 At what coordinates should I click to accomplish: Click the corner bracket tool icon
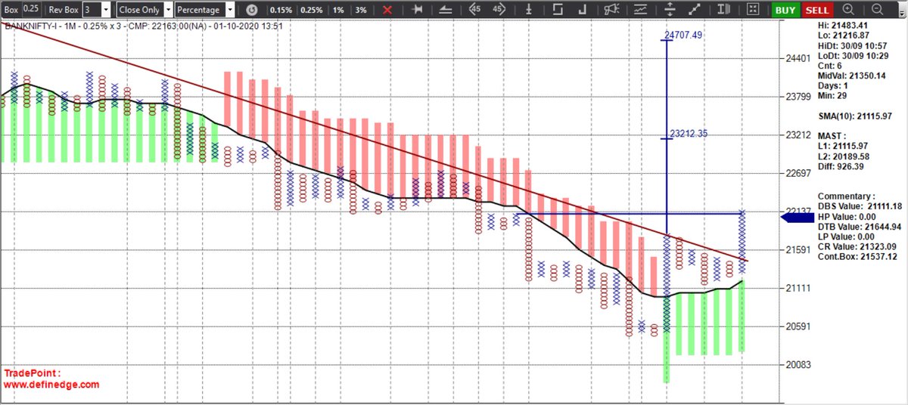click(x=584, y=10)
